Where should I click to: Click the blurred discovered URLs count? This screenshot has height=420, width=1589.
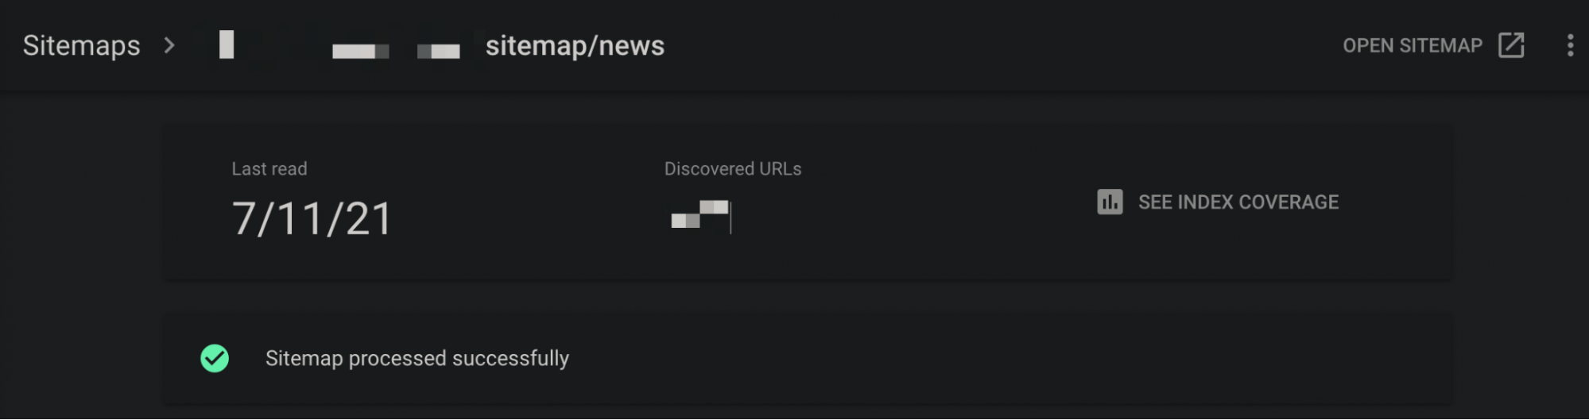[700, 216]
